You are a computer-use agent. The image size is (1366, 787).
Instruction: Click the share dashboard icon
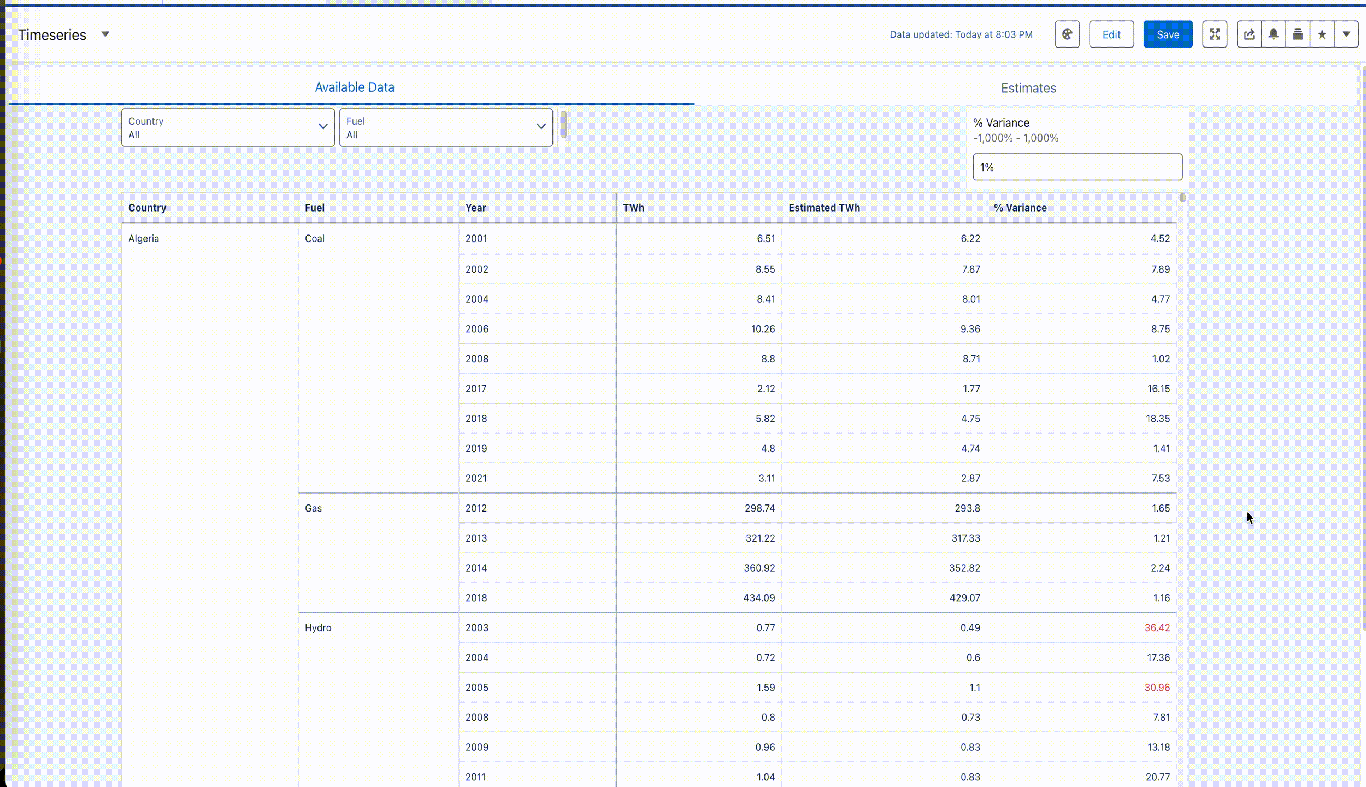1249,34
